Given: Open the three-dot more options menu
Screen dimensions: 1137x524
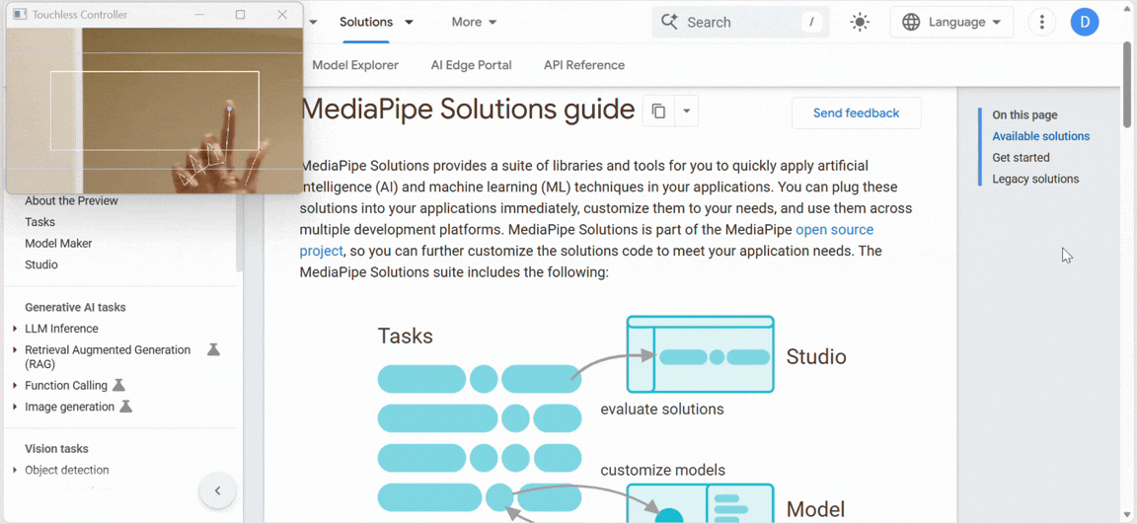Looking at the screenshot, I should [1041, 22].
